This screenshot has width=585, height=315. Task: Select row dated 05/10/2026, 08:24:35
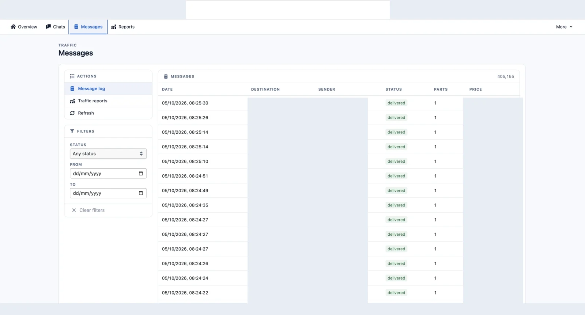pyautogui.click(x=339, y=205)
